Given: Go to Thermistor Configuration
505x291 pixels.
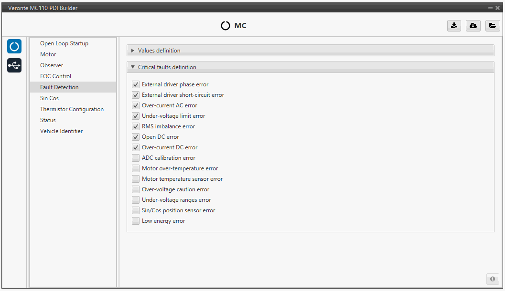Looking at the screenshot, I should tap(72, 109).
